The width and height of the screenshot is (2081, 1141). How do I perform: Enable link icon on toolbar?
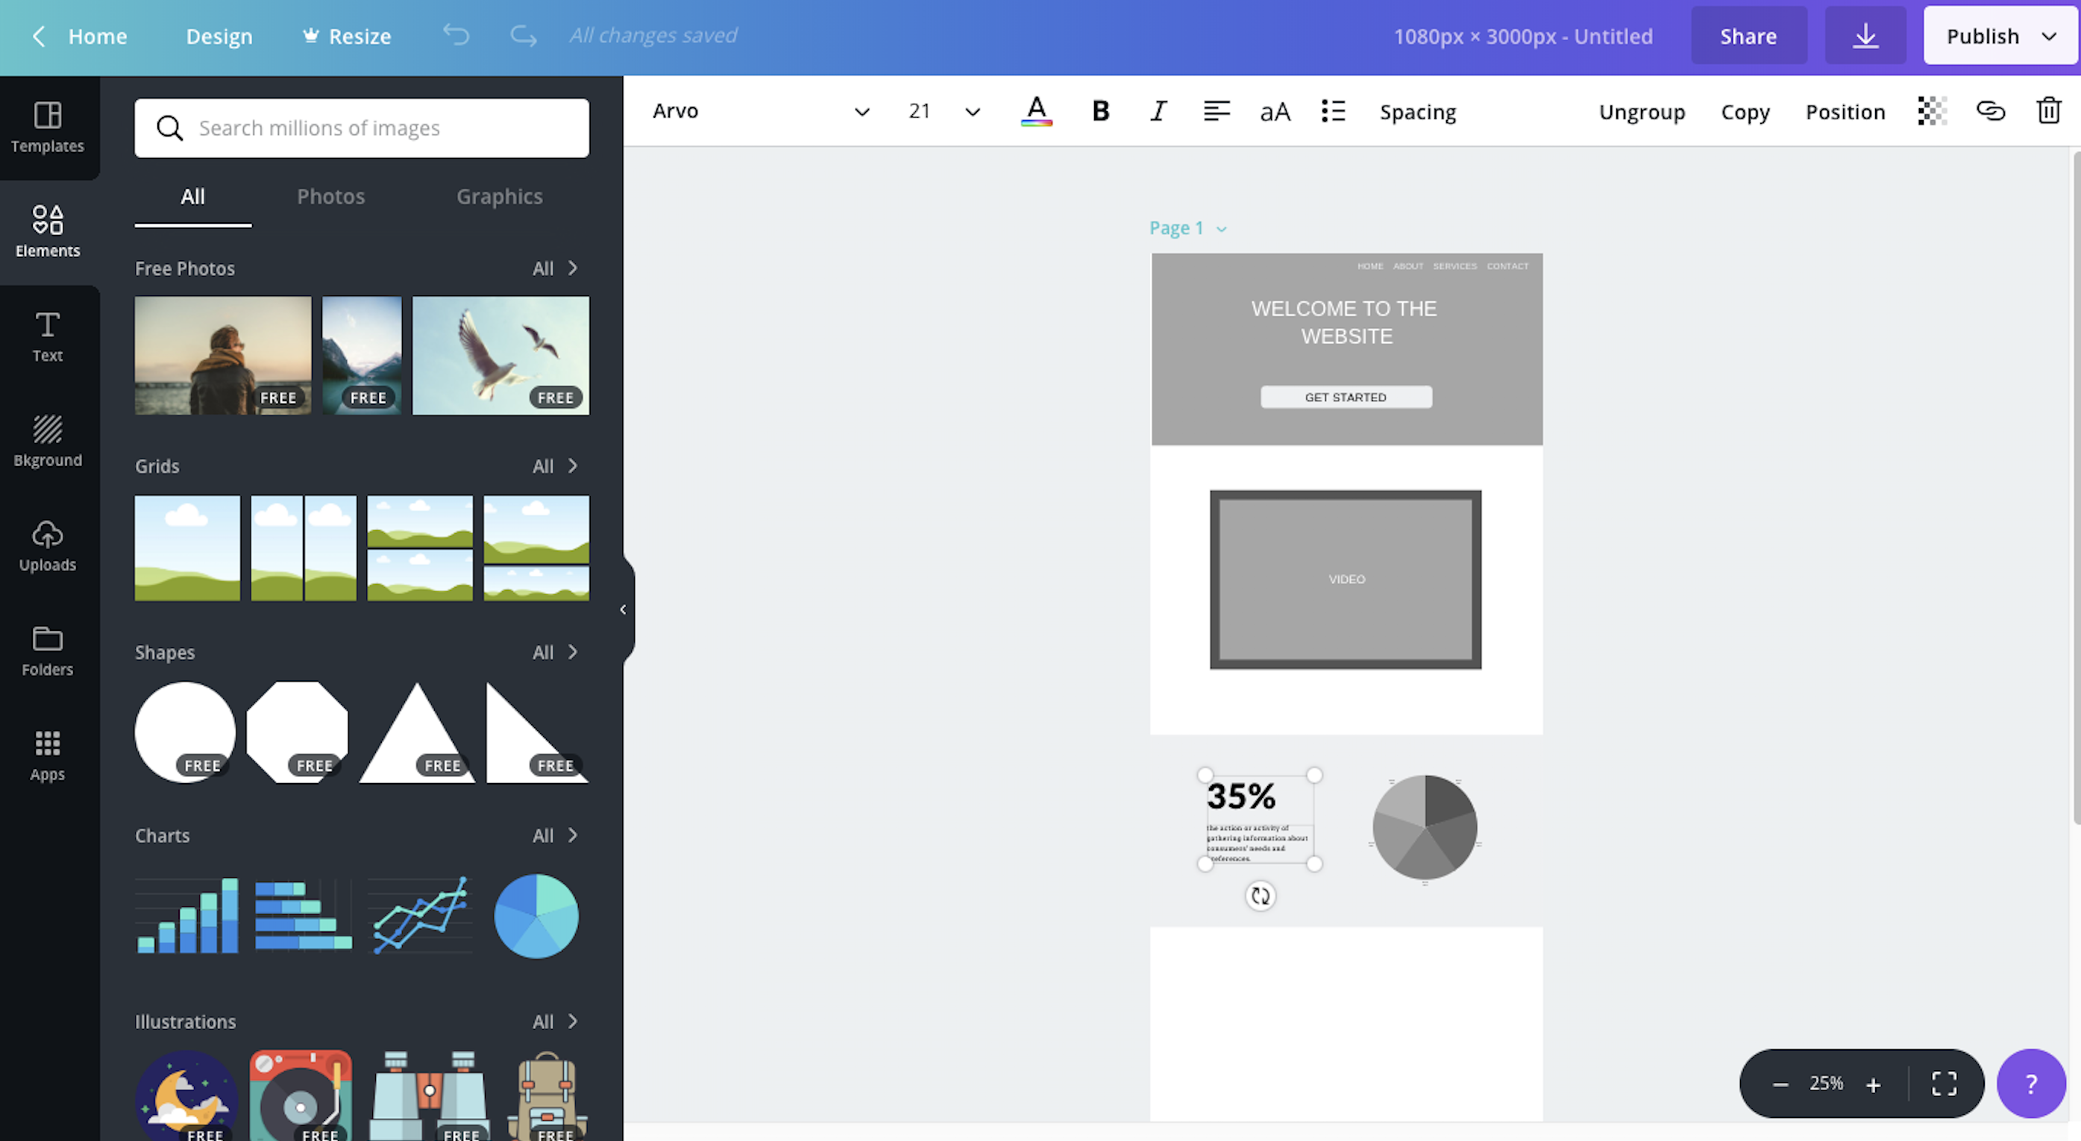[x=1991, y=111]
